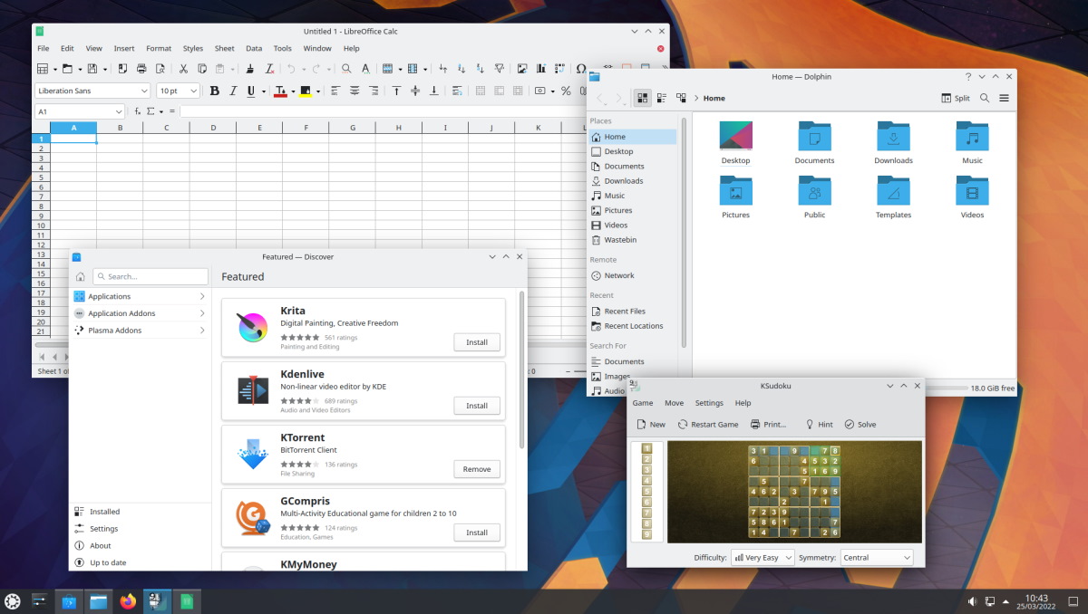Restart Game in KSudoku
Viewport: 1088px width, 614px height.
pyautogui.click(x=707, y=424)
